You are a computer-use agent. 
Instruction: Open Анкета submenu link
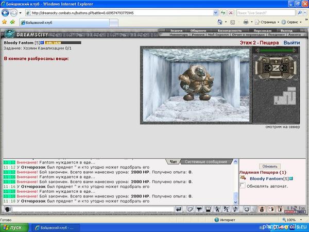coord(295,35)
